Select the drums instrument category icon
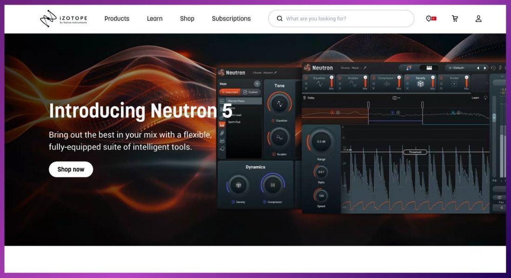Screen dimensions: 511x278 tap(222, 141)
